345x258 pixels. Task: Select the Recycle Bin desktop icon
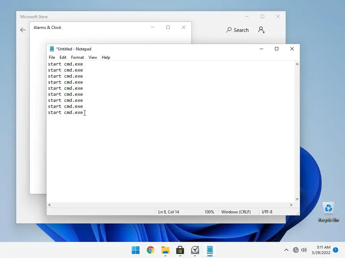[x=328, y=212]
